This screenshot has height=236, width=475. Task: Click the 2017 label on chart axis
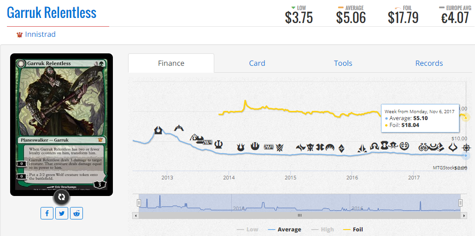pyautogui.click(x=414, y=178)
